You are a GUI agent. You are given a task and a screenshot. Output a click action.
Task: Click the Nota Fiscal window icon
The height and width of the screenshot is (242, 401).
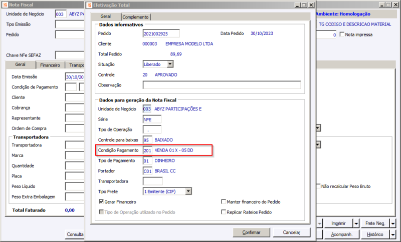tap(5, 5)
